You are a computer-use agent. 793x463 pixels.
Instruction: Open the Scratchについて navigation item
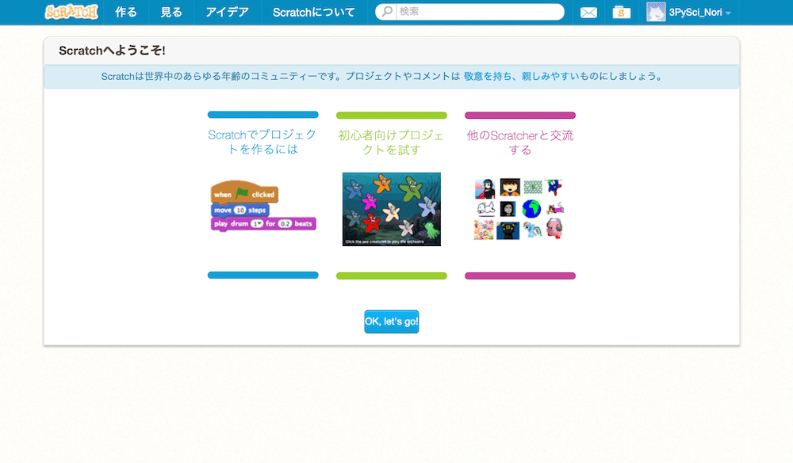[313, 12]
